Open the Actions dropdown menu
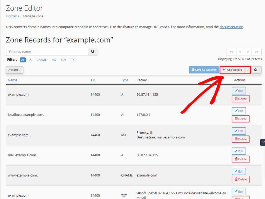This screenshot has height=199, width=265. [x=14, y=70]
